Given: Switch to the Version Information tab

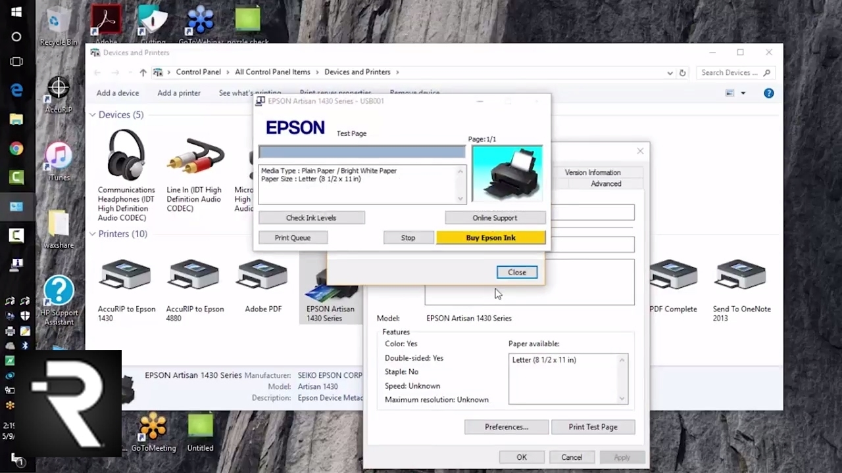Looking at the screenshot, I should tap(593, 172).
